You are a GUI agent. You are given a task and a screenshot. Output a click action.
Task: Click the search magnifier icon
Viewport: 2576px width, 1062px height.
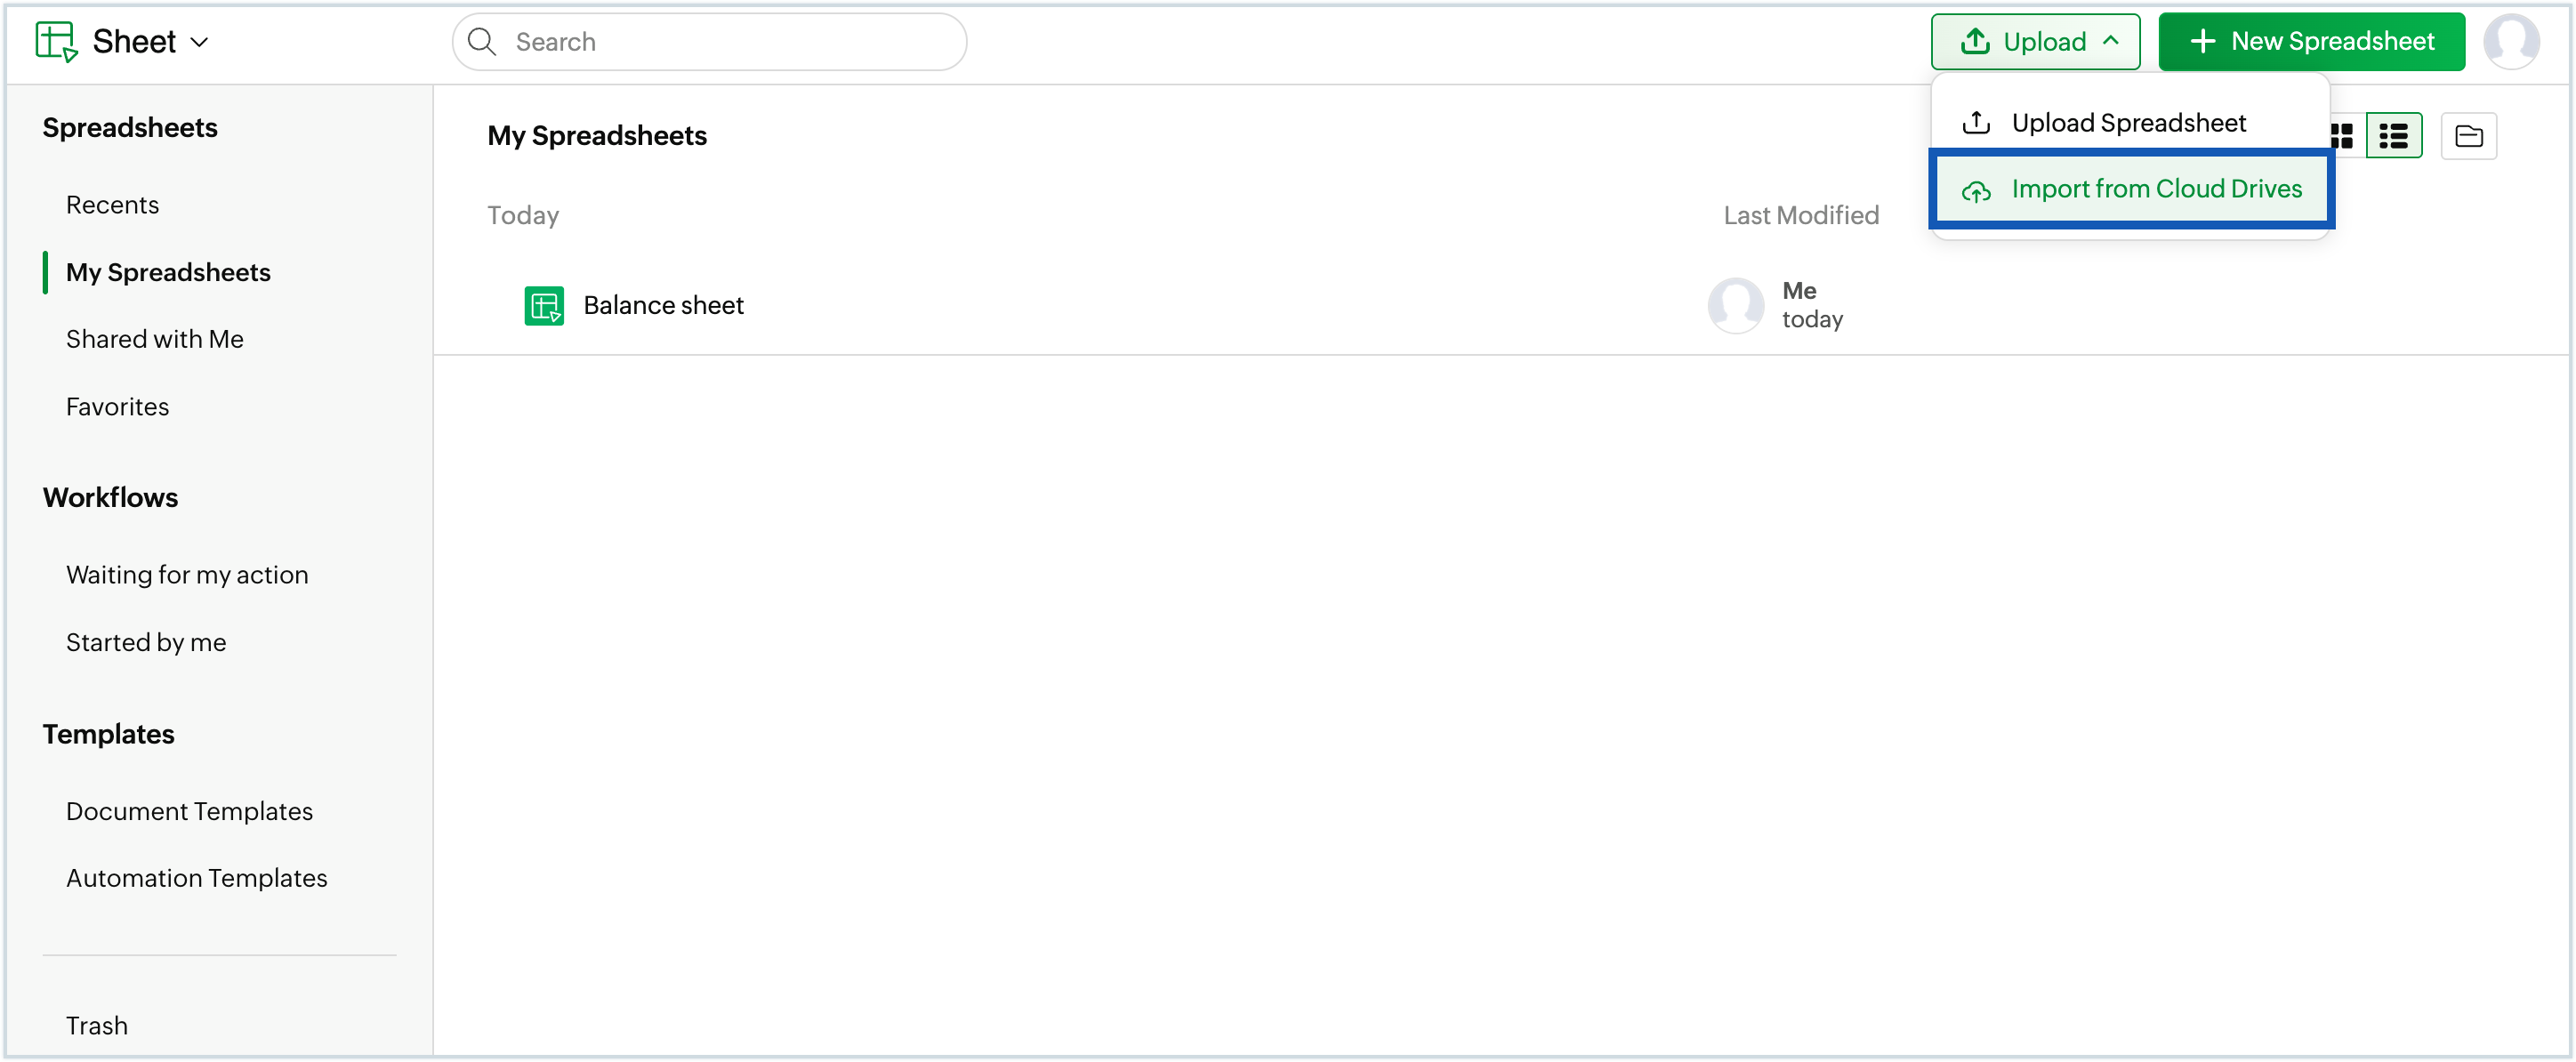[481, 41]
